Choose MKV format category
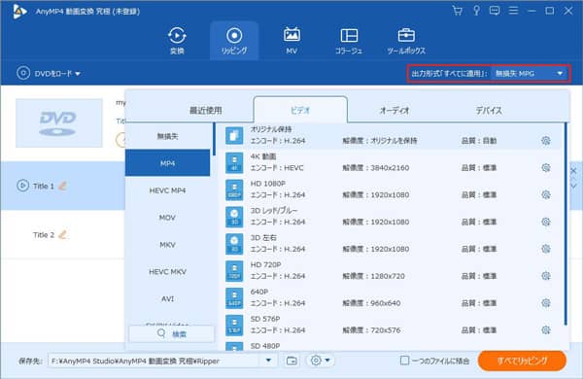 168,245
